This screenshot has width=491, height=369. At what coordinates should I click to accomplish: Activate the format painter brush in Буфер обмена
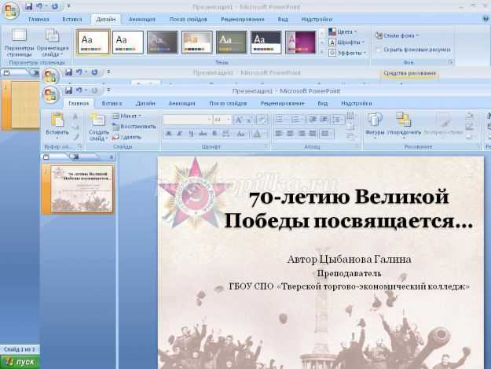click(x=75, y=137)
